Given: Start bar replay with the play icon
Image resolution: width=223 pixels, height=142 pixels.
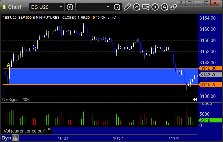Looking at the screenshot, I should (x=155, y=7).
